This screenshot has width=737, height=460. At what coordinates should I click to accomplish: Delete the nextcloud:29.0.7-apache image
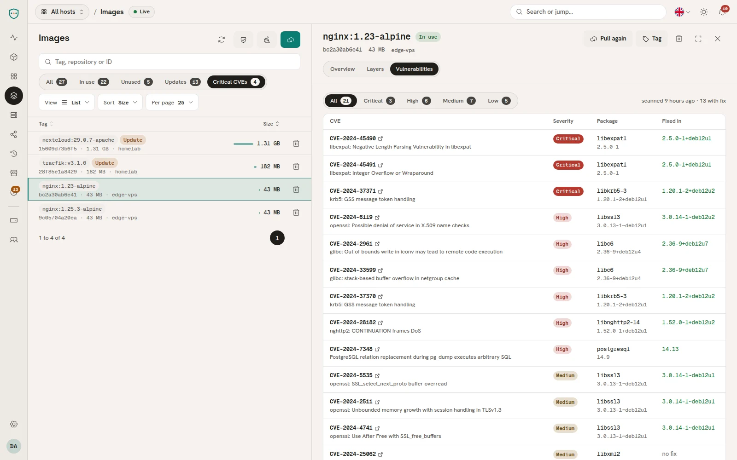point(296,144)
